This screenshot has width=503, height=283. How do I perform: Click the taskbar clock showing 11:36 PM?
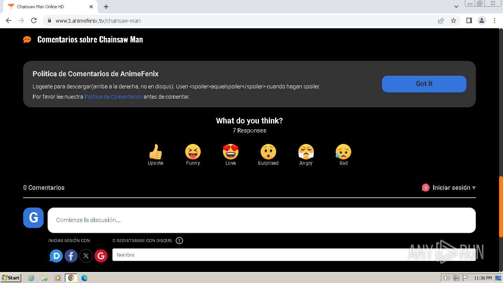tap(483, 278)
